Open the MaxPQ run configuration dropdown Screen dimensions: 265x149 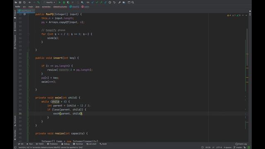click(x=49, y=2)
